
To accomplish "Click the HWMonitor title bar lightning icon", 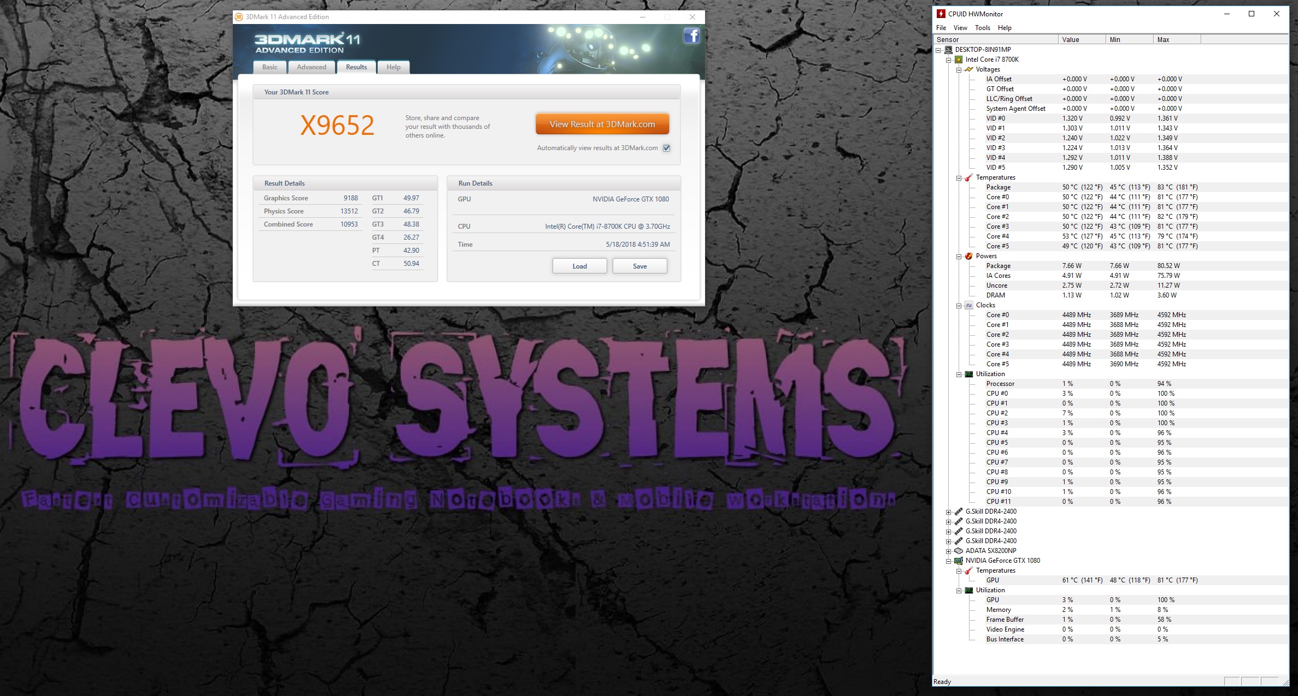I will [941, 14].
